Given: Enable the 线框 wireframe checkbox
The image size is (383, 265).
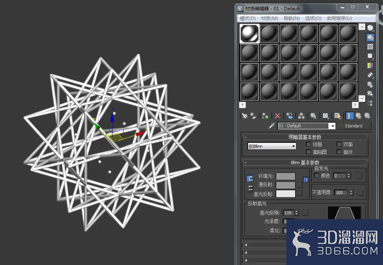Looking at the screenshot, I should [309, 144].
